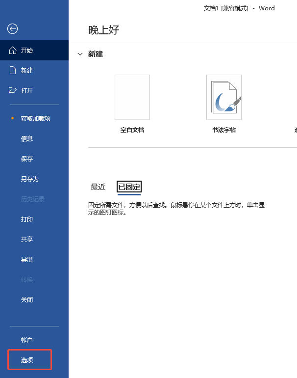Image resolution: width=297 pixels, height=378 pixels.
Task: Select the 书法字帖 template thumbnail
Action: (x=224, y=97)
